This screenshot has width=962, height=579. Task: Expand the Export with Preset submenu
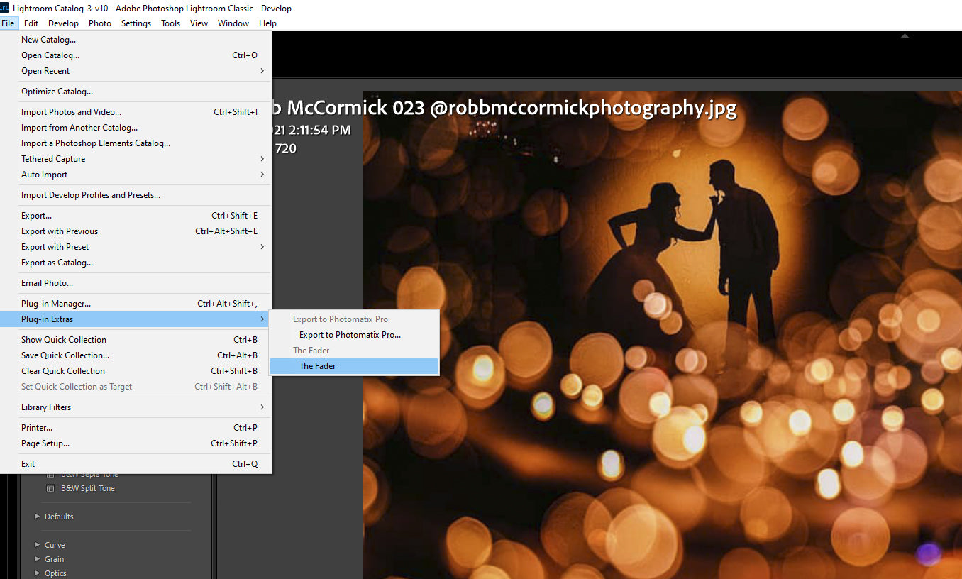(x=136, y=247)
